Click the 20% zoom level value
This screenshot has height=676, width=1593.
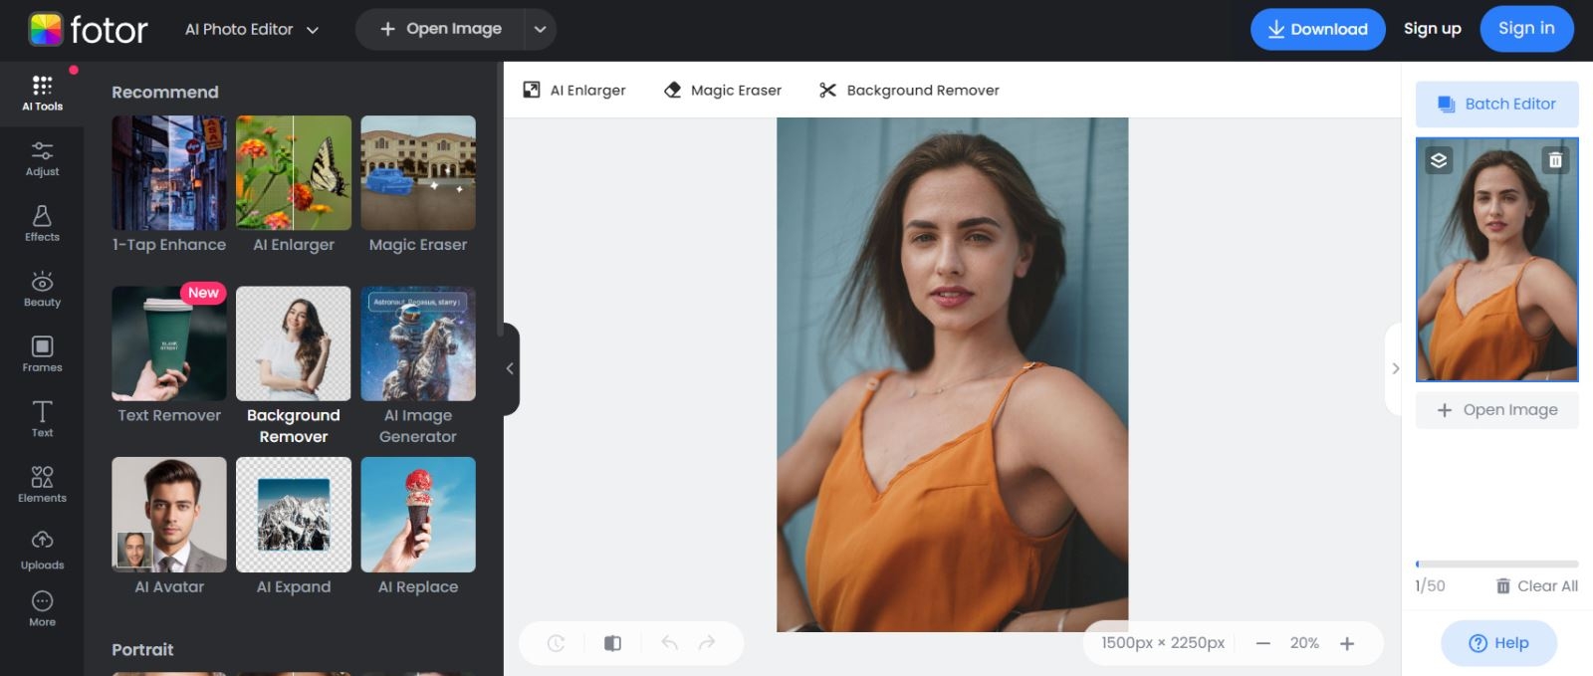(1304, 643)
